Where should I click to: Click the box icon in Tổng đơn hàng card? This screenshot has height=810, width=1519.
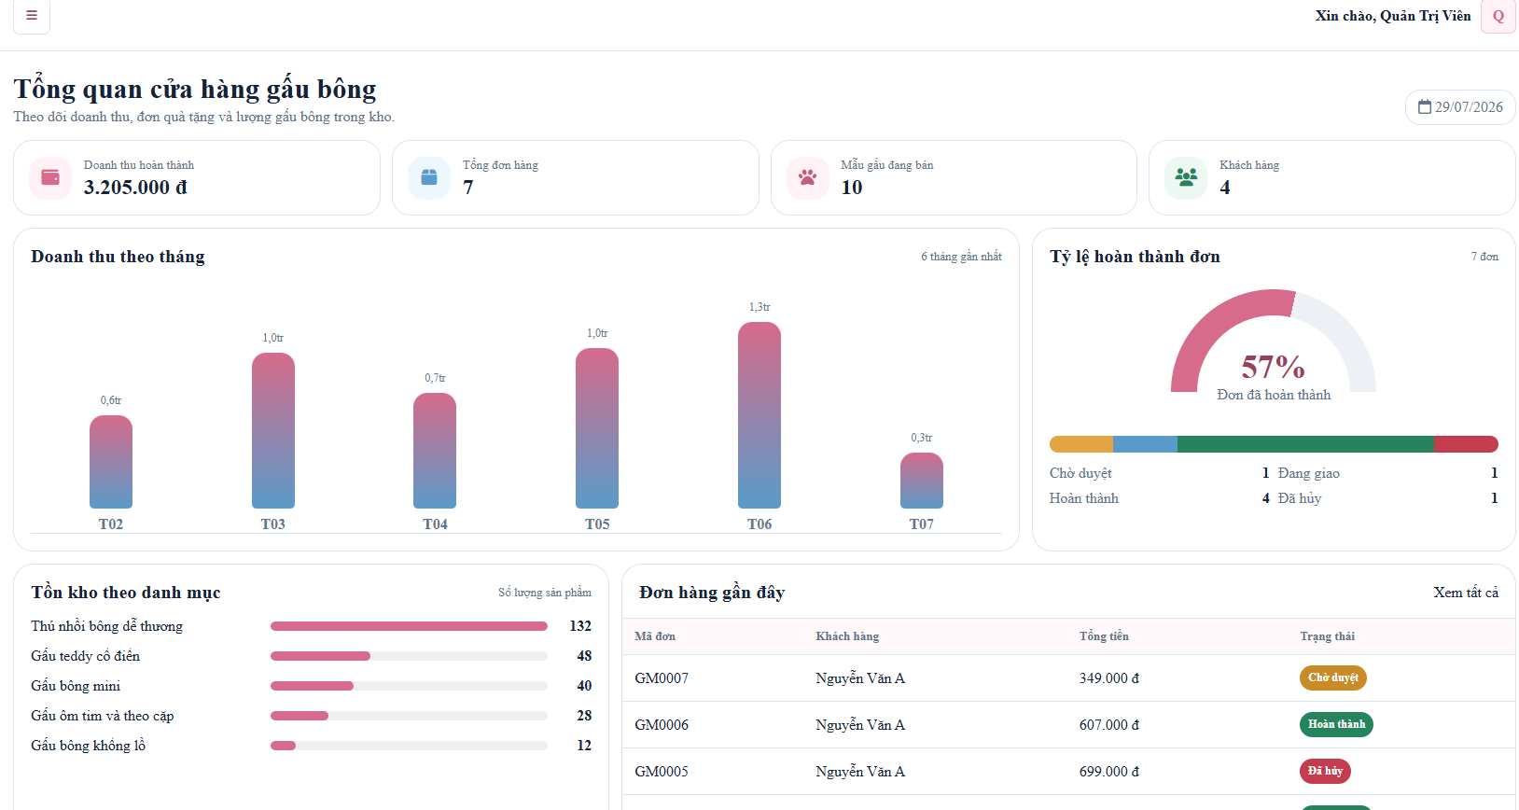click(429, 177)
